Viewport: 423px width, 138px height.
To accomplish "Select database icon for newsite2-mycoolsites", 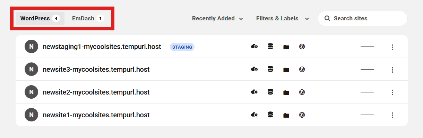I will 270,92.
